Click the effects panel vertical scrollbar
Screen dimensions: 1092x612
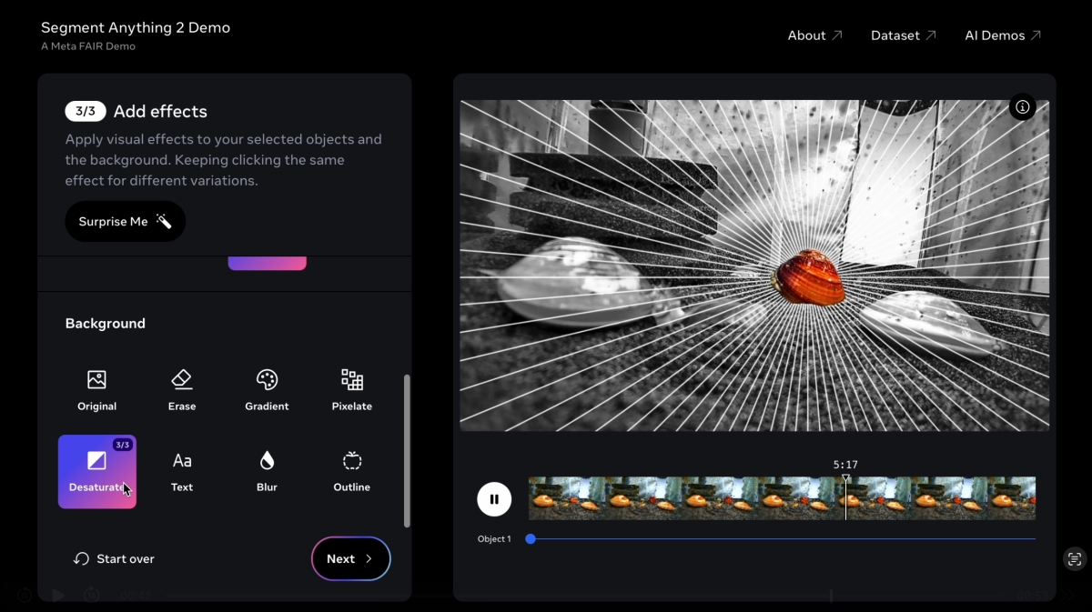[407, 450]
